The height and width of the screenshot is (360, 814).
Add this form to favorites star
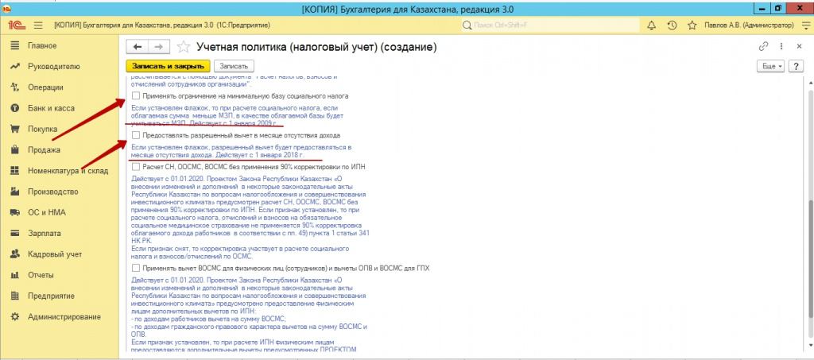tap(184, 47)
